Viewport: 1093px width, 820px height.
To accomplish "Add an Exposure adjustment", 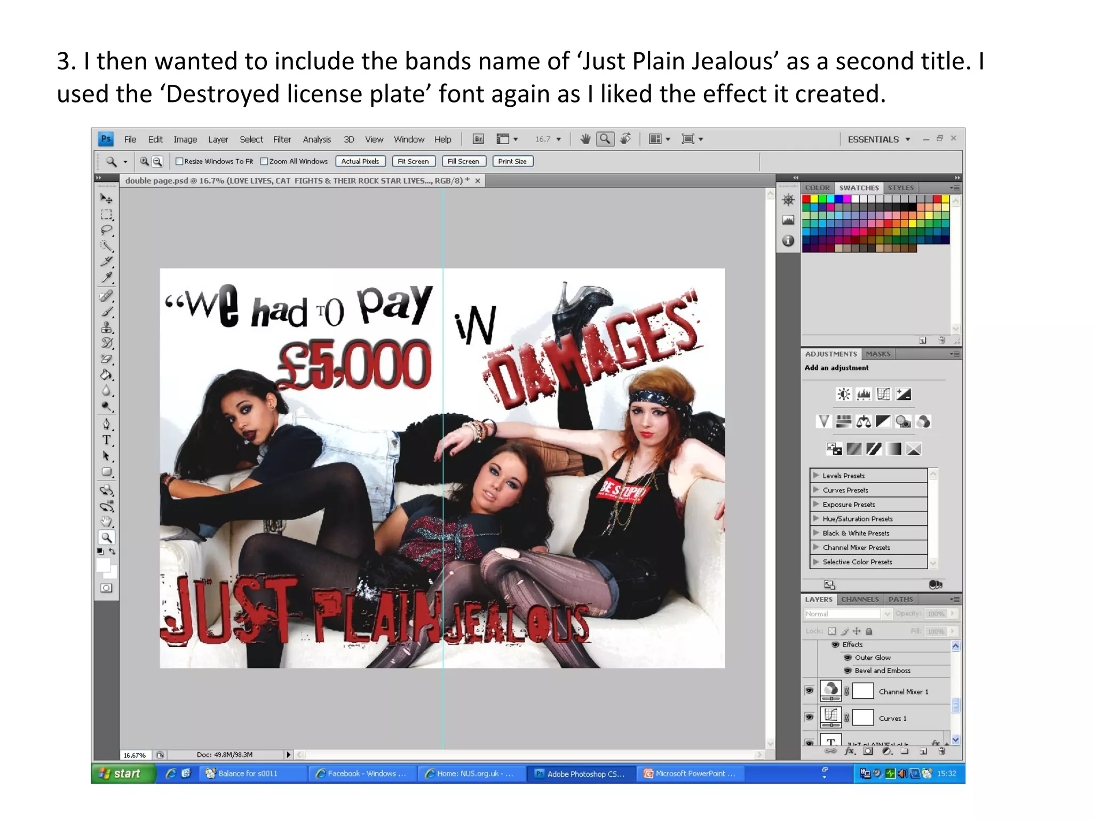I will (x=903, y=395).
